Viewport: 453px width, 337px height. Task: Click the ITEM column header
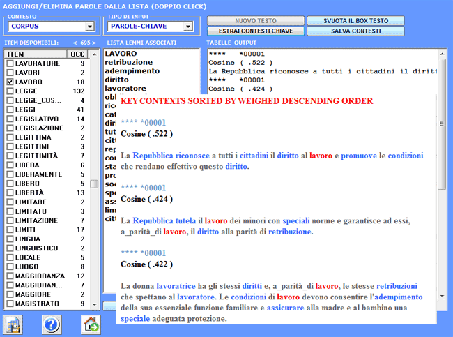click(x=36, y=54)
